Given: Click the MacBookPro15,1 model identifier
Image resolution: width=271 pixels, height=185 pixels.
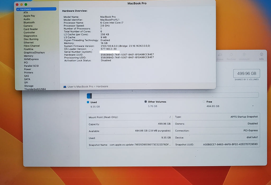Looking at the screenshot, I should click(x=110, y=20).
